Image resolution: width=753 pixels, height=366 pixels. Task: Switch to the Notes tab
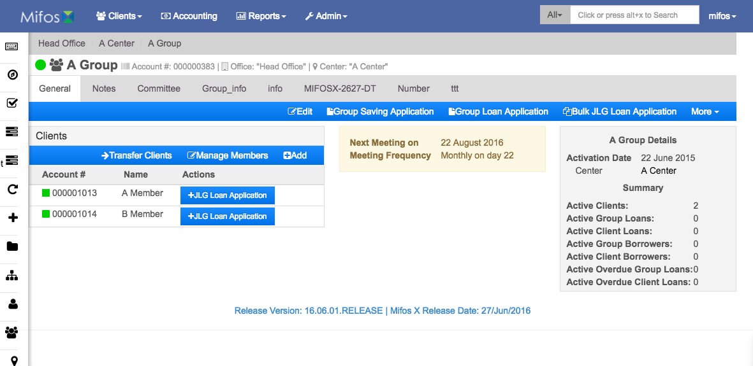click(104, 88)
